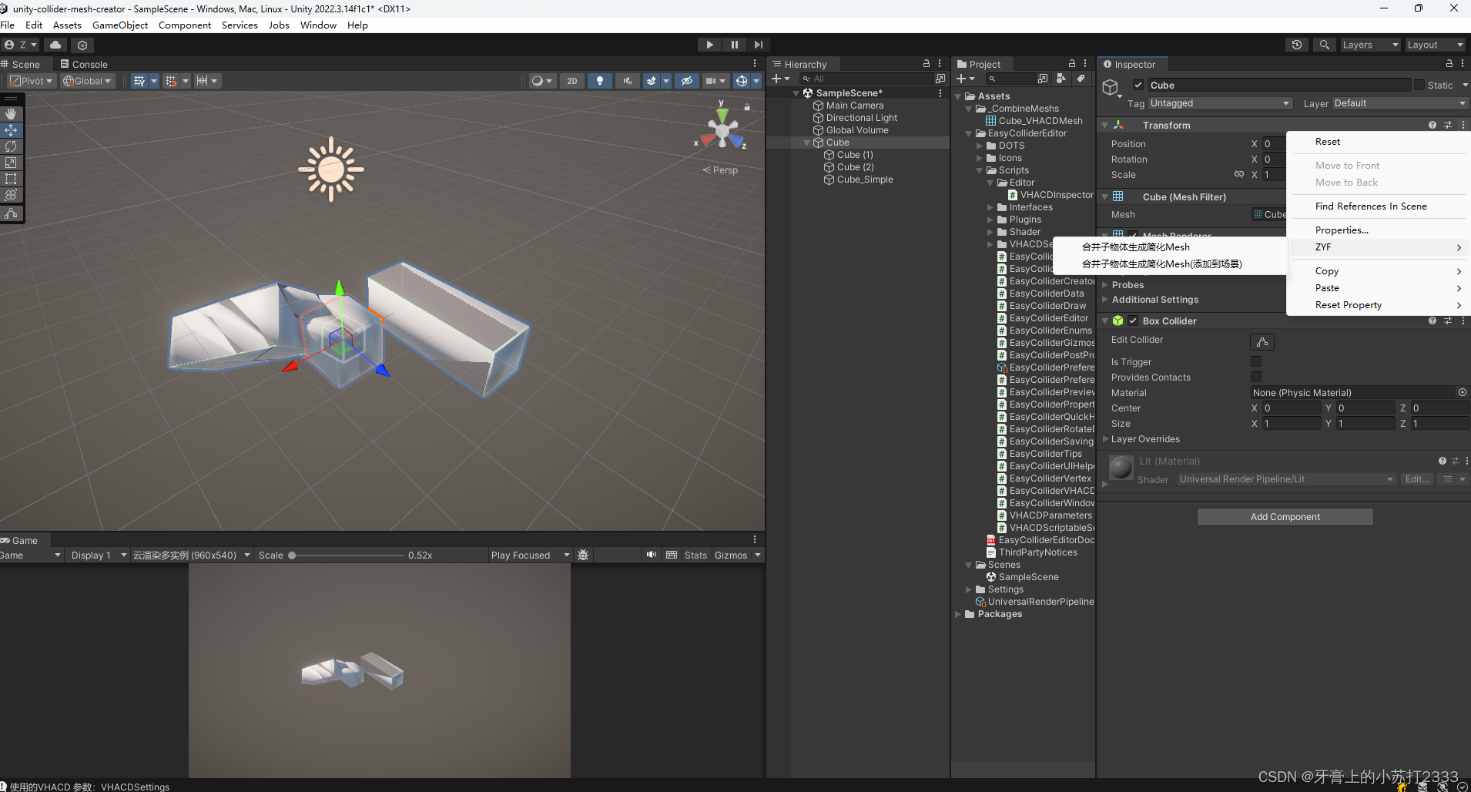
Task: Select the Scale tool
Action: [x=11, y=163]
